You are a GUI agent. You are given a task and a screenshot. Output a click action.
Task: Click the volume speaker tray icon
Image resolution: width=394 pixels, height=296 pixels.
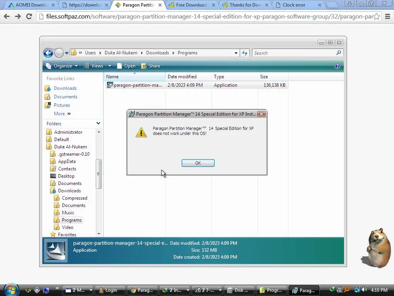(x=364, y=290)
